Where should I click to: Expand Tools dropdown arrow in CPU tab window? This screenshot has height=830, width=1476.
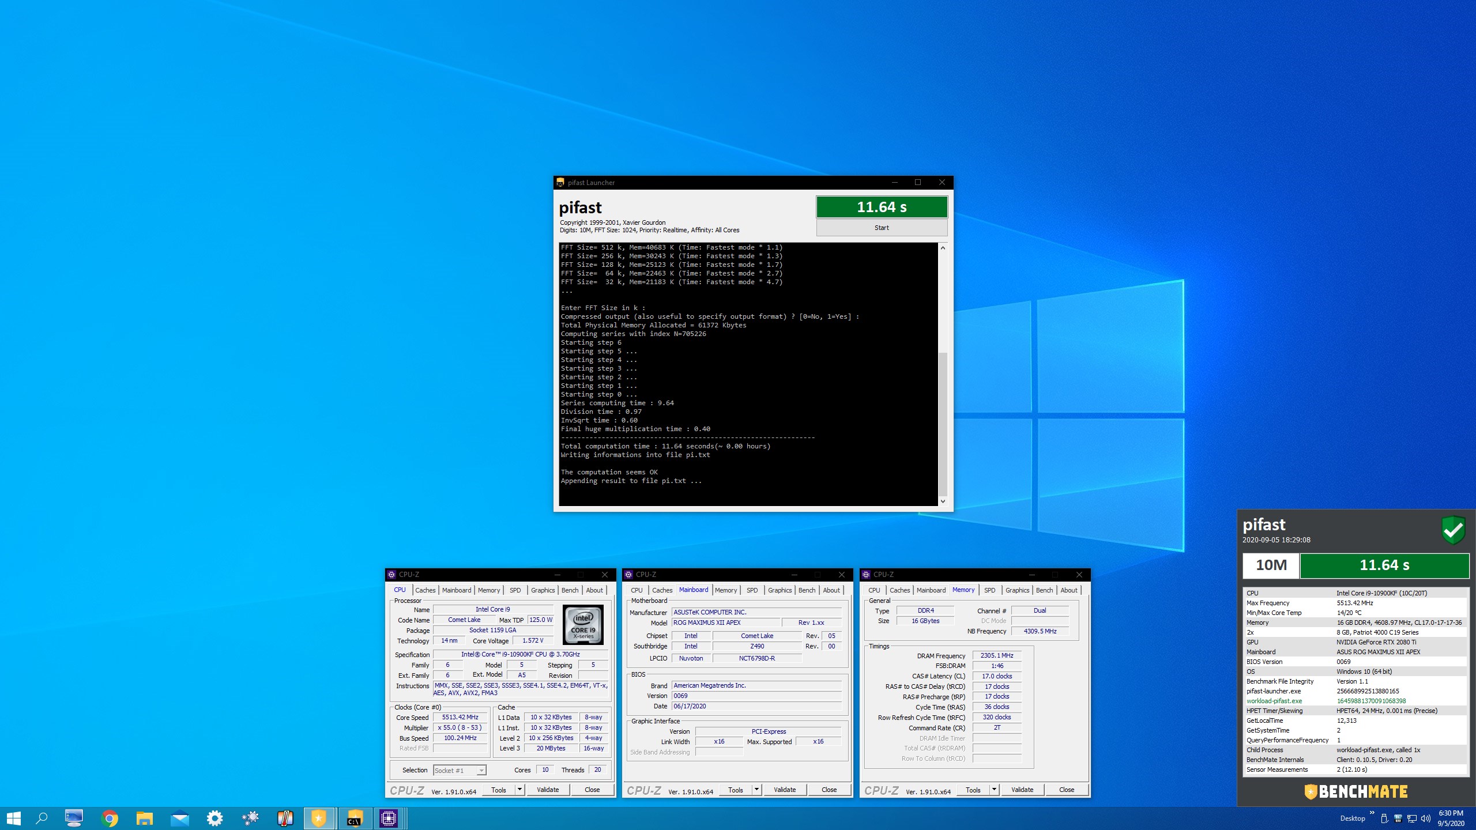pyautogui.click(x=519, y=790)
